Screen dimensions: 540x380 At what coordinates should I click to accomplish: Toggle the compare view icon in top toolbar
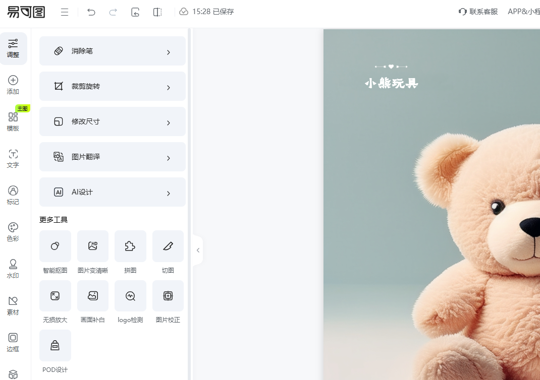pos(157,12)
